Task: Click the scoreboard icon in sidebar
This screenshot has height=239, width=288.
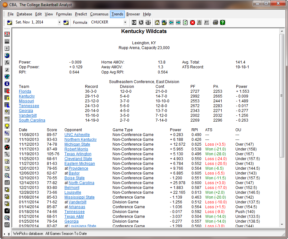Action: pyautogui.click(x=7, y=34)
